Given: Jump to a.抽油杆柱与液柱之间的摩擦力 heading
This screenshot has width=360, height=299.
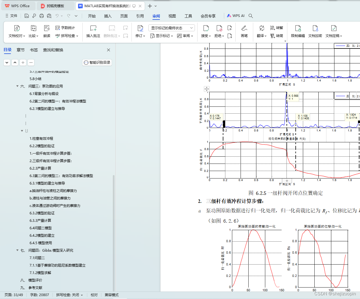Looking at the screenshot, I should coord(53,191).
